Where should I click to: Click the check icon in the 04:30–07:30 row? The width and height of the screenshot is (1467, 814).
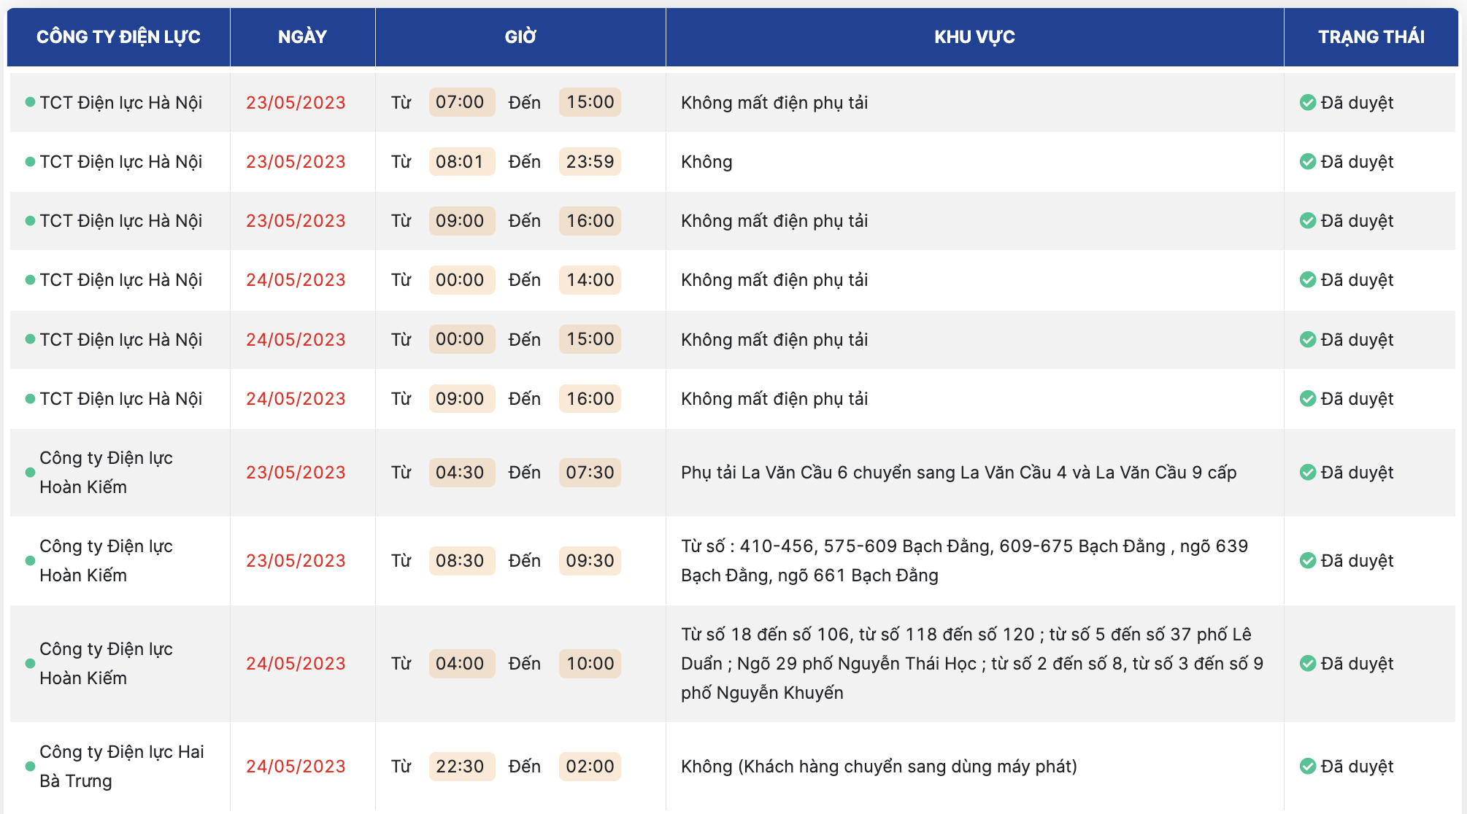1307,472
